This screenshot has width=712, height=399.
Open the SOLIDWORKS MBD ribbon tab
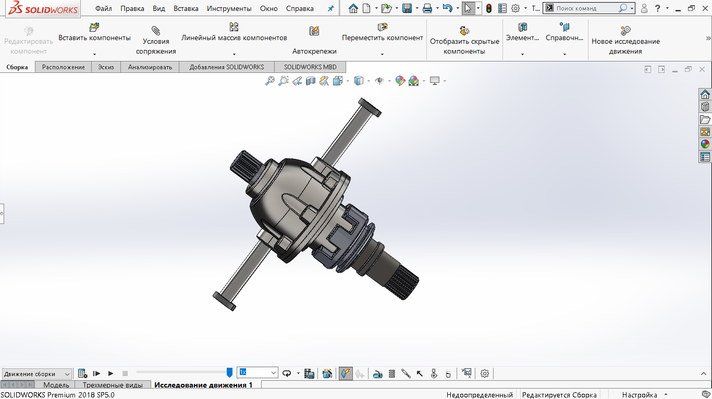[x=310, y=67]
